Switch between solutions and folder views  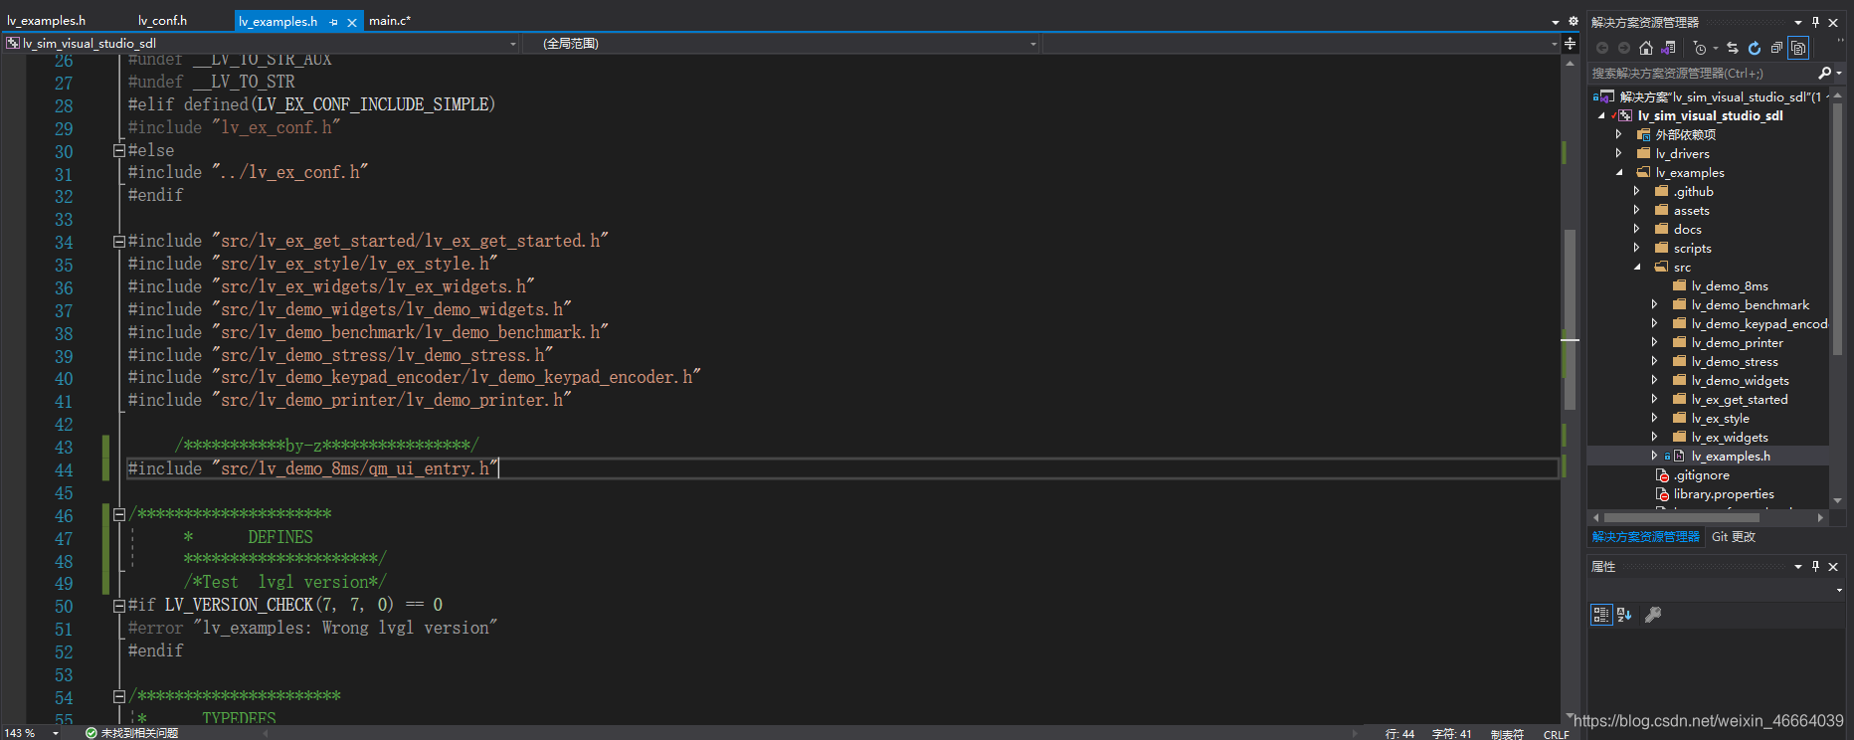pyautogui.click(x=1669, y=48)
